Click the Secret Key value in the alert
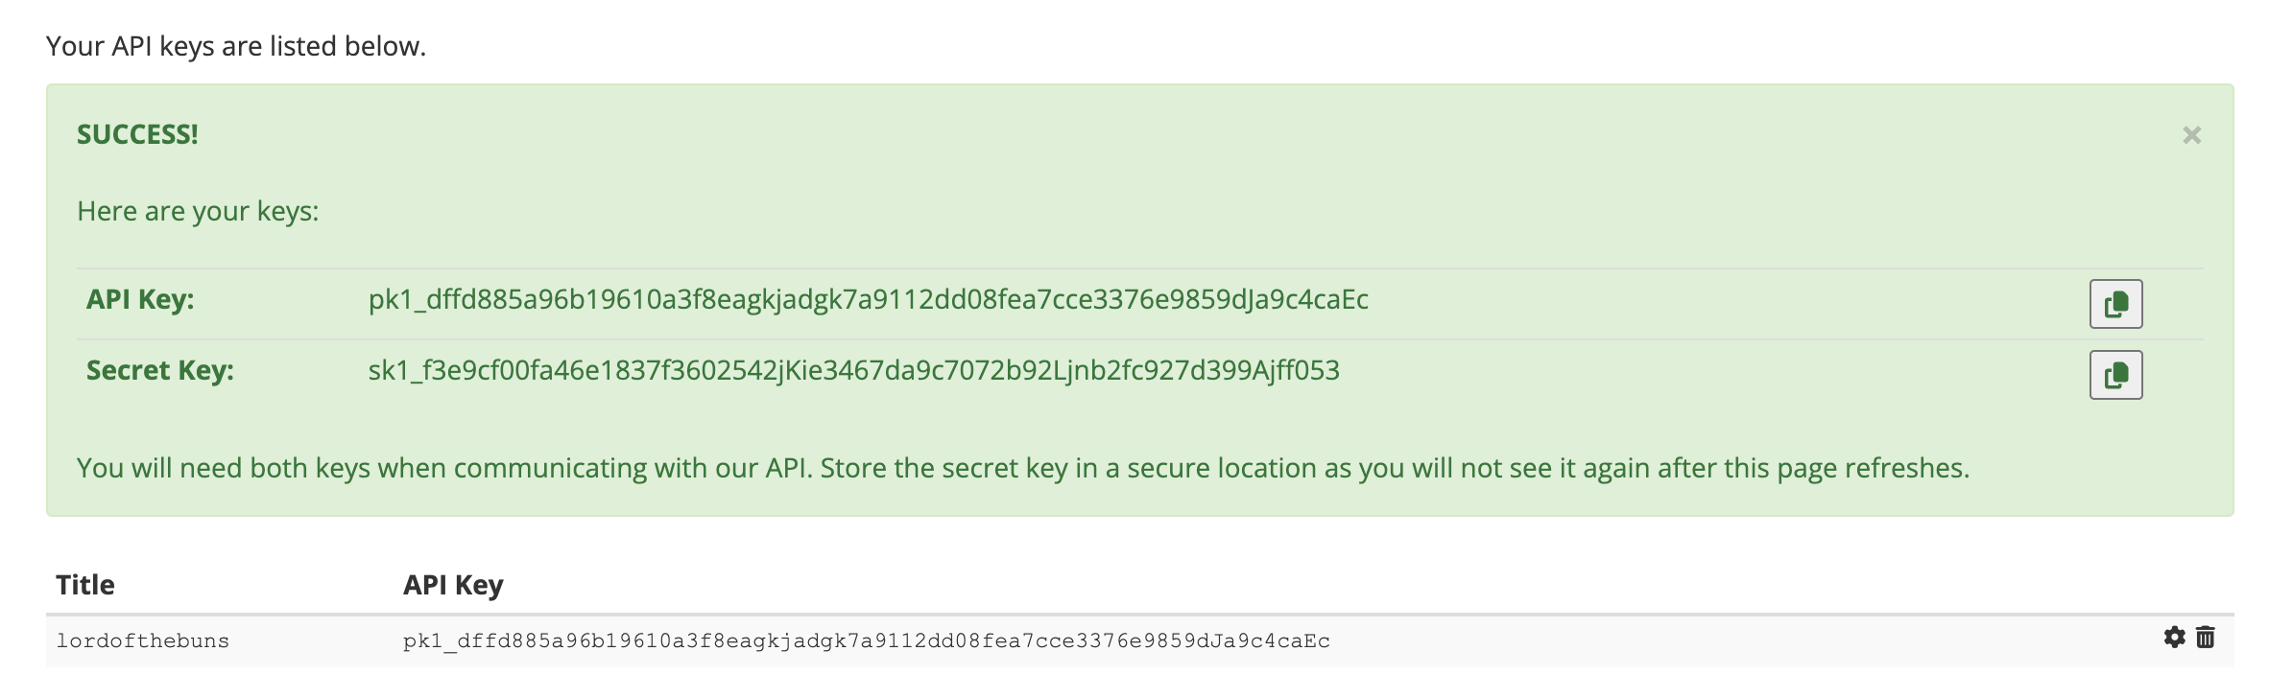 click(x=852, y=371)
